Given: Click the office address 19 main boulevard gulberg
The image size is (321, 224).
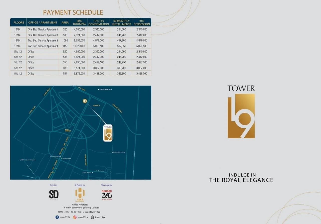Looking at the screenshot, I should (81, 208).
